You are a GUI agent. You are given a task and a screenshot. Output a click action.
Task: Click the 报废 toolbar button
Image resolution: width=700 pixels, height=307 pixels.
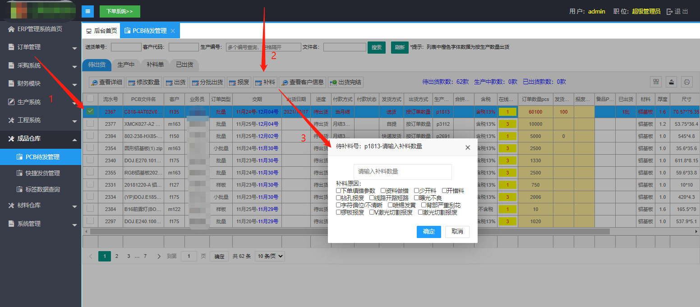tap(239, 82)
